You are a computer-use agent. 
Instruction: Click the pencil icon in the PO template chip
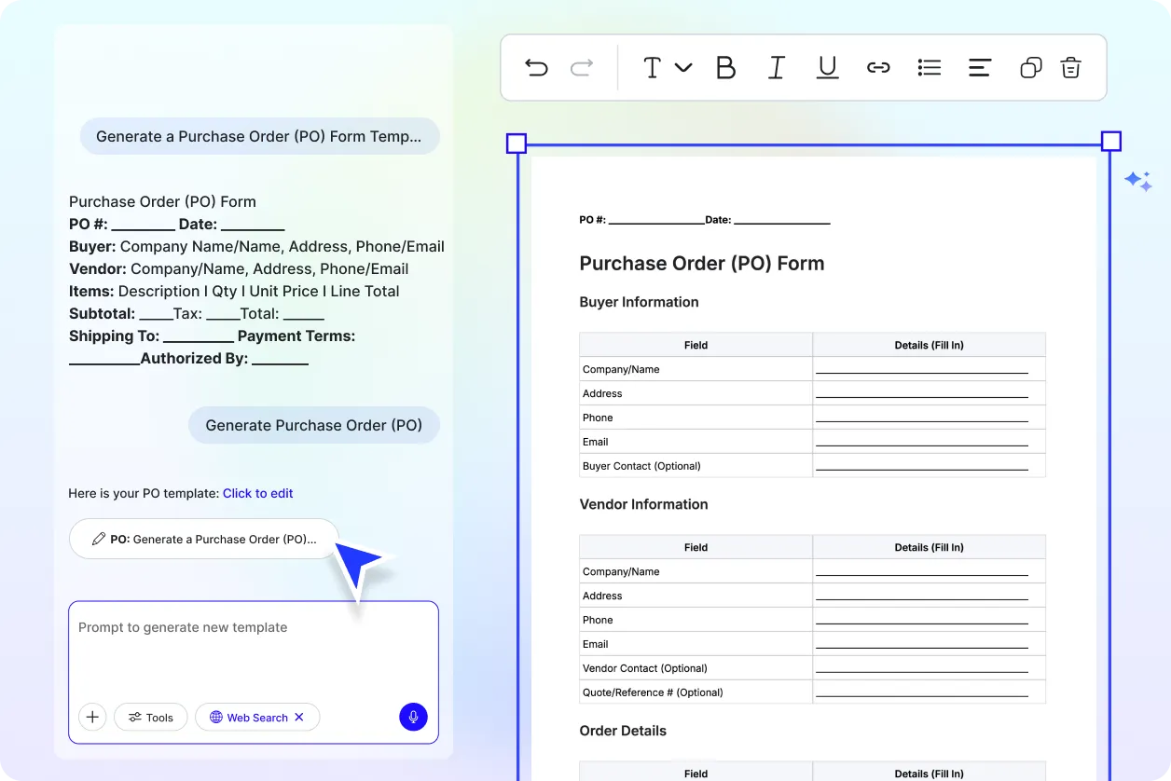[x=98, y=539]
